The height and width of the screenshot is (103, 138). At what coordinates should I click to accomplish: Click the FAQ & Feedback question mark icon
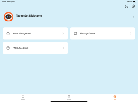click(8, 48)
